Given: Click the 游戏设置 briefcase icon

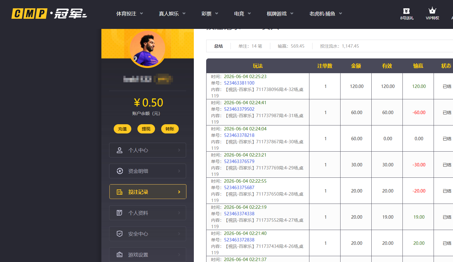Looking at the screenshot, I should (x=120, y=255).
